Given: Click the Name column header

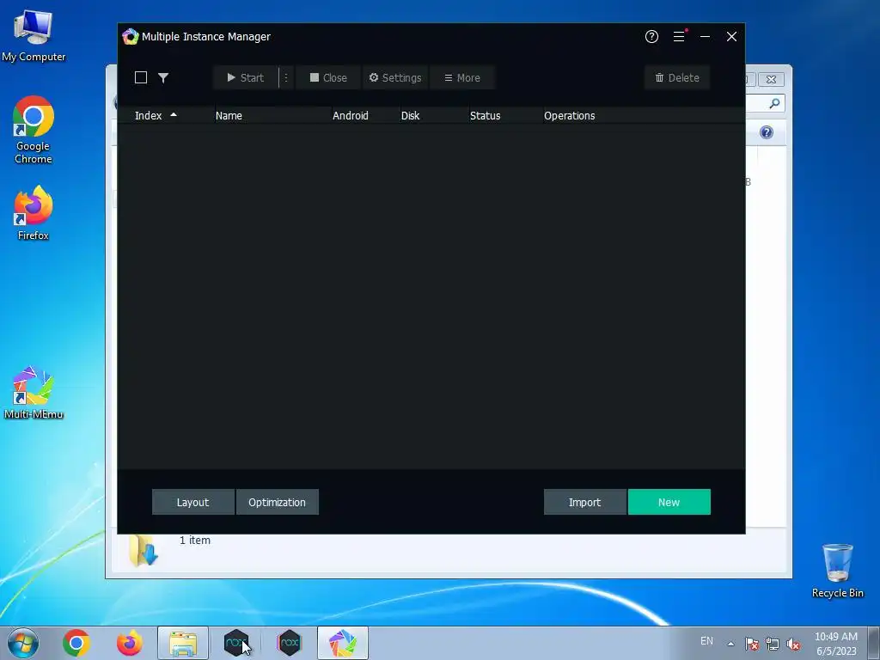Looking at the screenshot, I should click(x=229, y=116).
